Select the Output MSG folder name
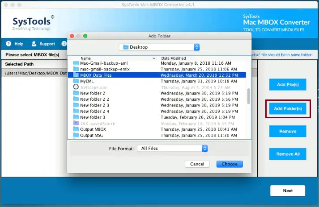The image size is (319, 207). (92, 135)
